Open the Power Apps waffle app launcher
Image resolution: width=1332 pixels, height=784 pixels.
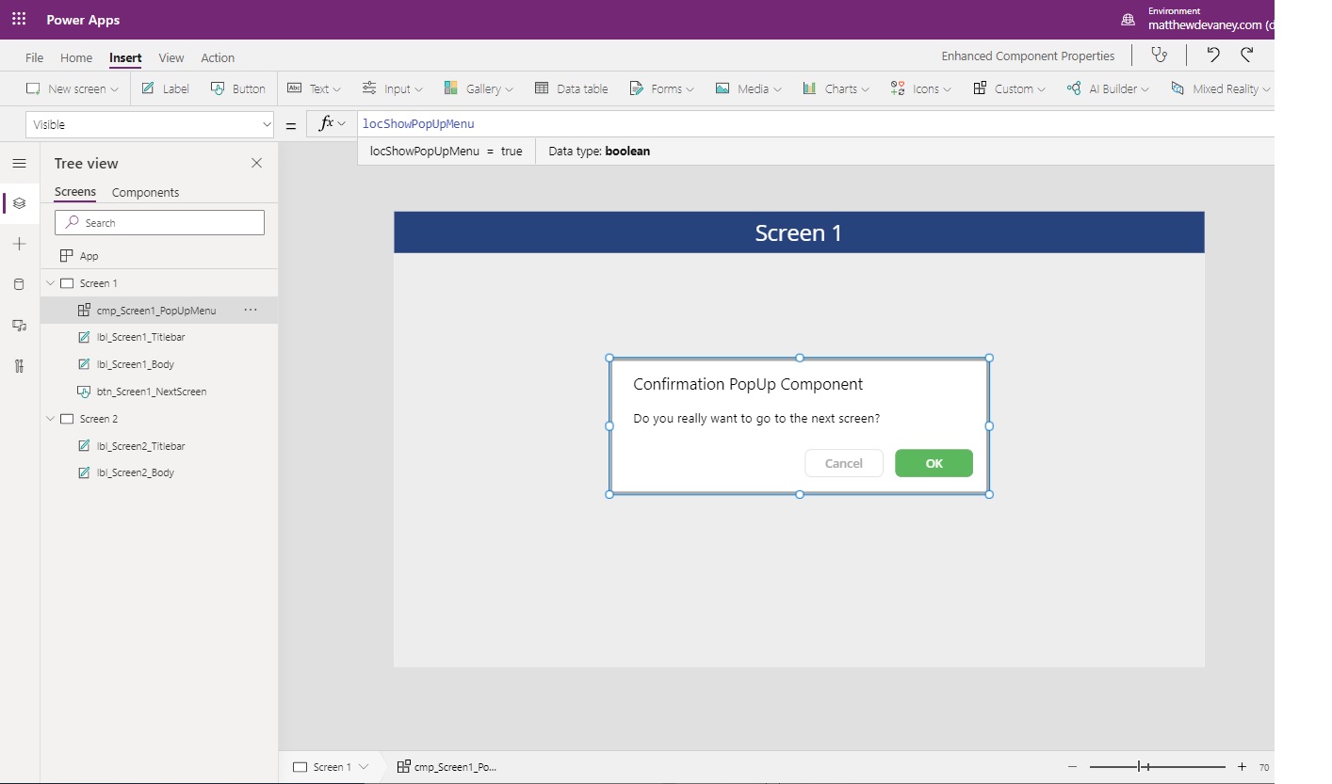pyautogui.click(x=19, y=19)
